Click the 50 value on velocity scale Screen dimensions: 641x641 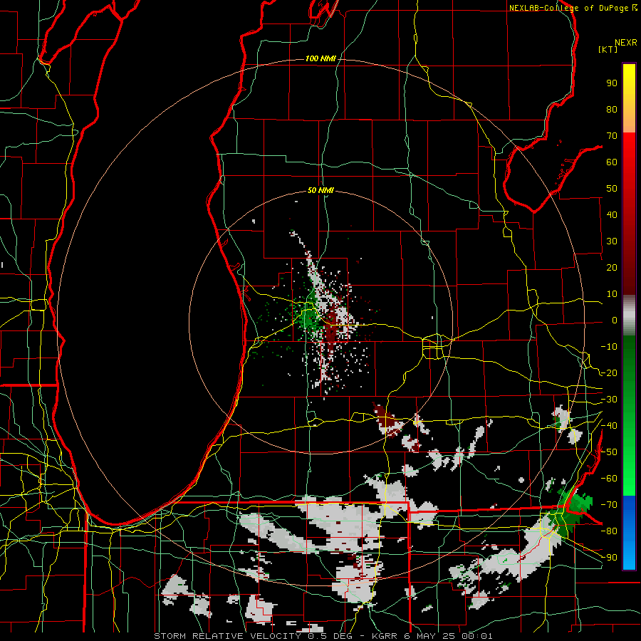coord(612,189)
